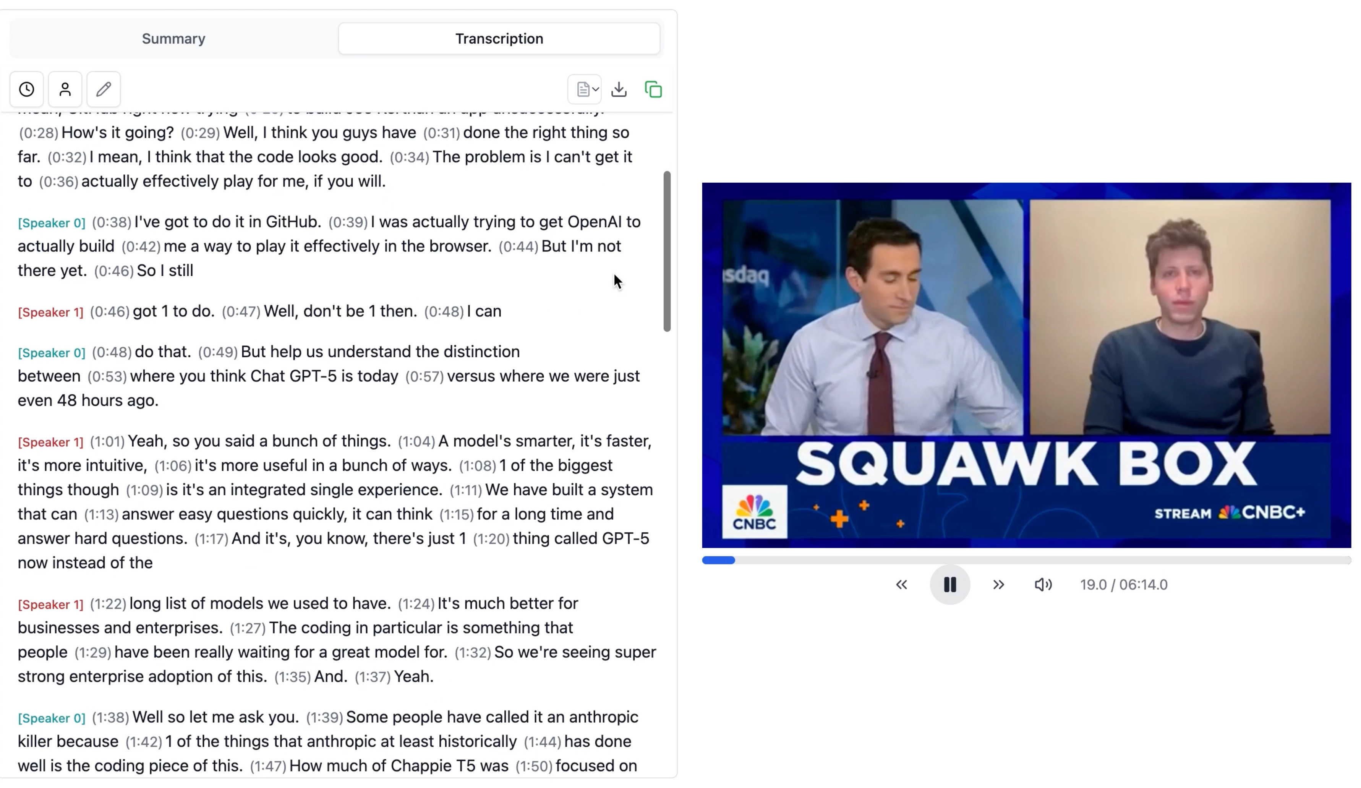This screenshot has height=788, width=1361.
Task: Rewind using the double-left arrow icon
Action: coord(901,584)
